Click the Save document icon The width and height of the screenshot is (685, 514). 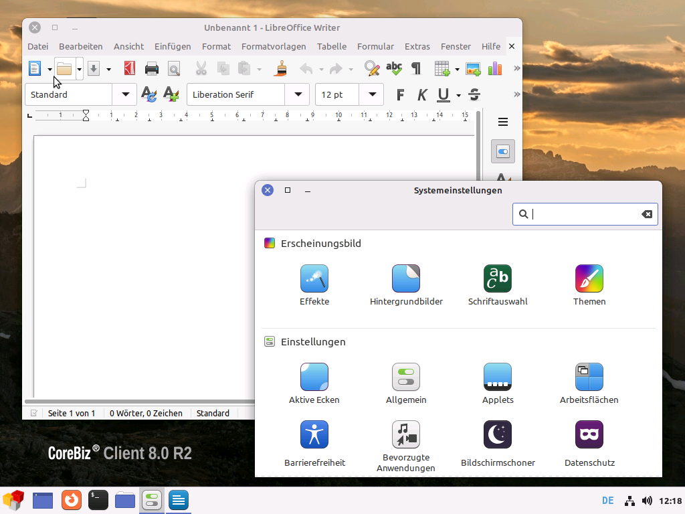pyautogui.click(x=94, y=69)
